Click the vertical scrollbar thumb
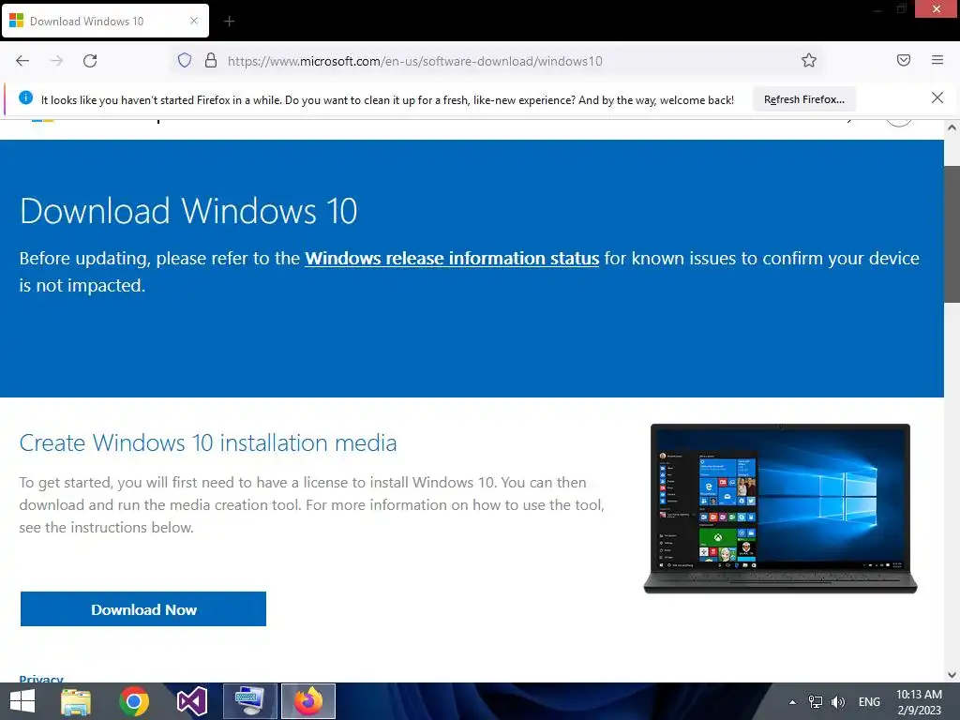Screen dimensions: 960x720 point(952,233)
